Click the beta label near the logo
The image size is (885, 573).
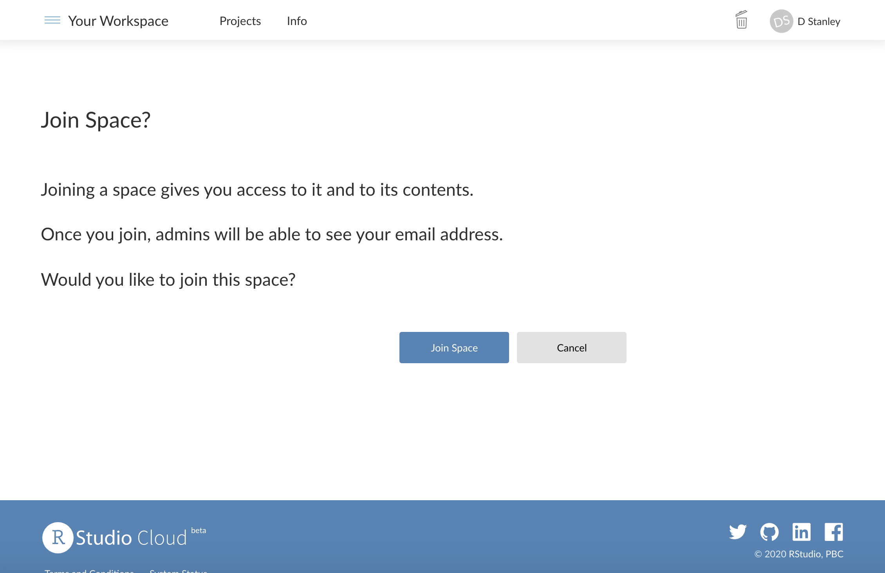click(199, 531)
